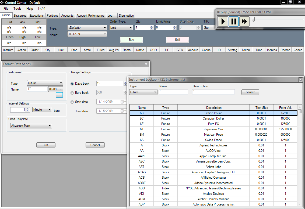This screenshot has width=305, height=209.
Task: Select the Days back radio button
Action: click(72, 84)
